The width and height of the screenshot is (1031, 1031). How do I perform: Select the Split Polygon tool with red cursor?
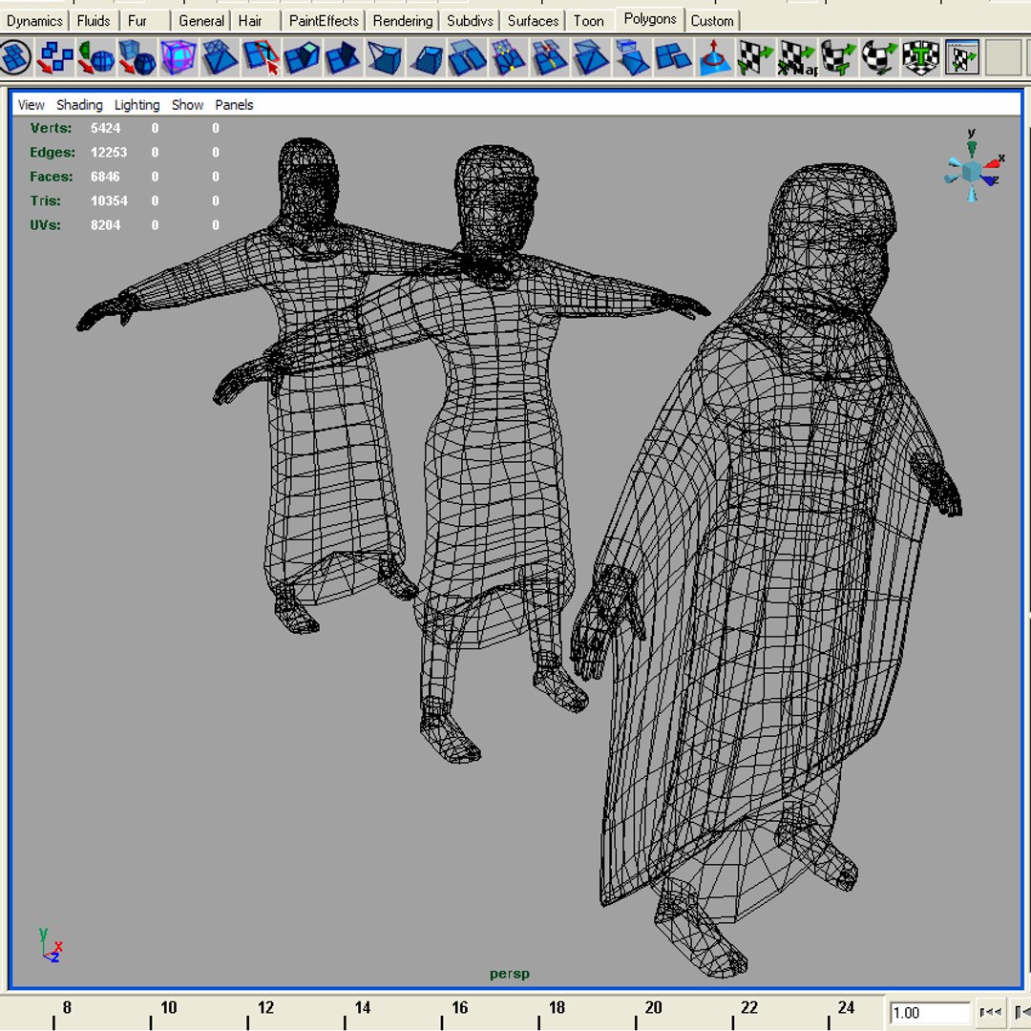pos(261,57)
